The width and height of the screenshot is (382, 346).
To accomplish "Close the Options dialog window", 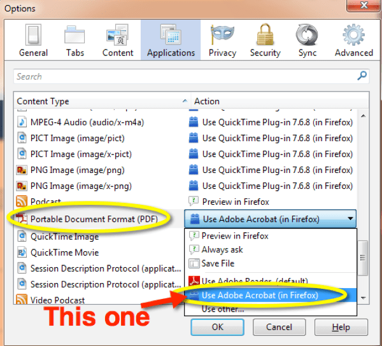I will [364, 5].
